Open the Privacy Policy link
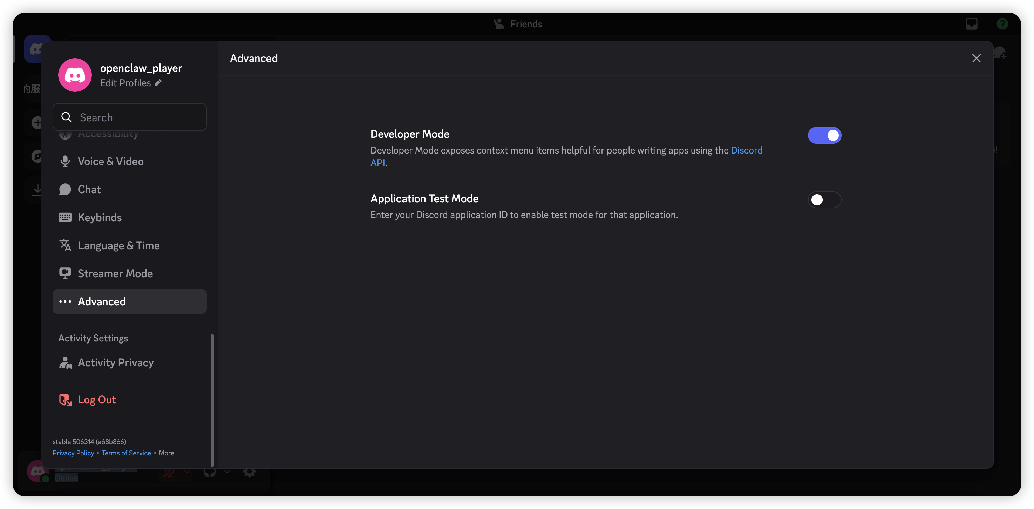Image resolution: width=1034 pixels, height=509 pixels. [73, 453]
